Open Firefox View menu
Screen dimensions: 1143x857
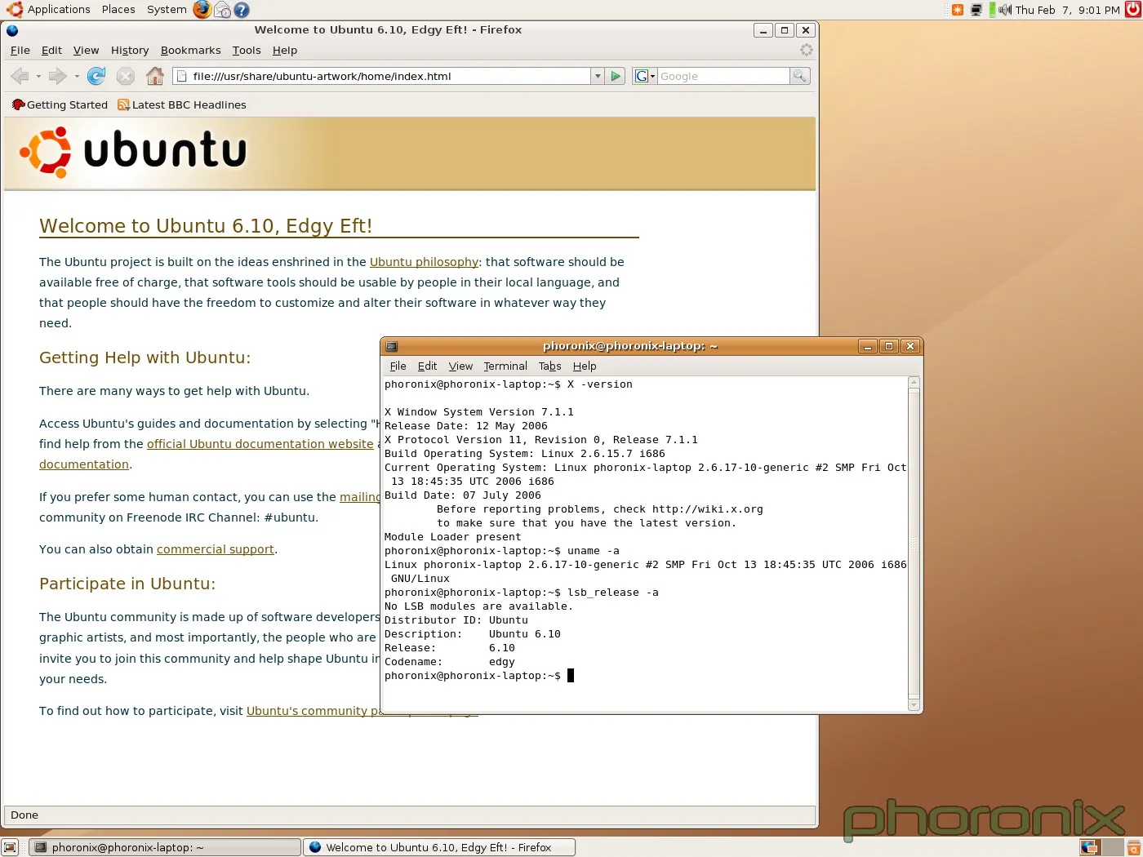click(86, 50)
